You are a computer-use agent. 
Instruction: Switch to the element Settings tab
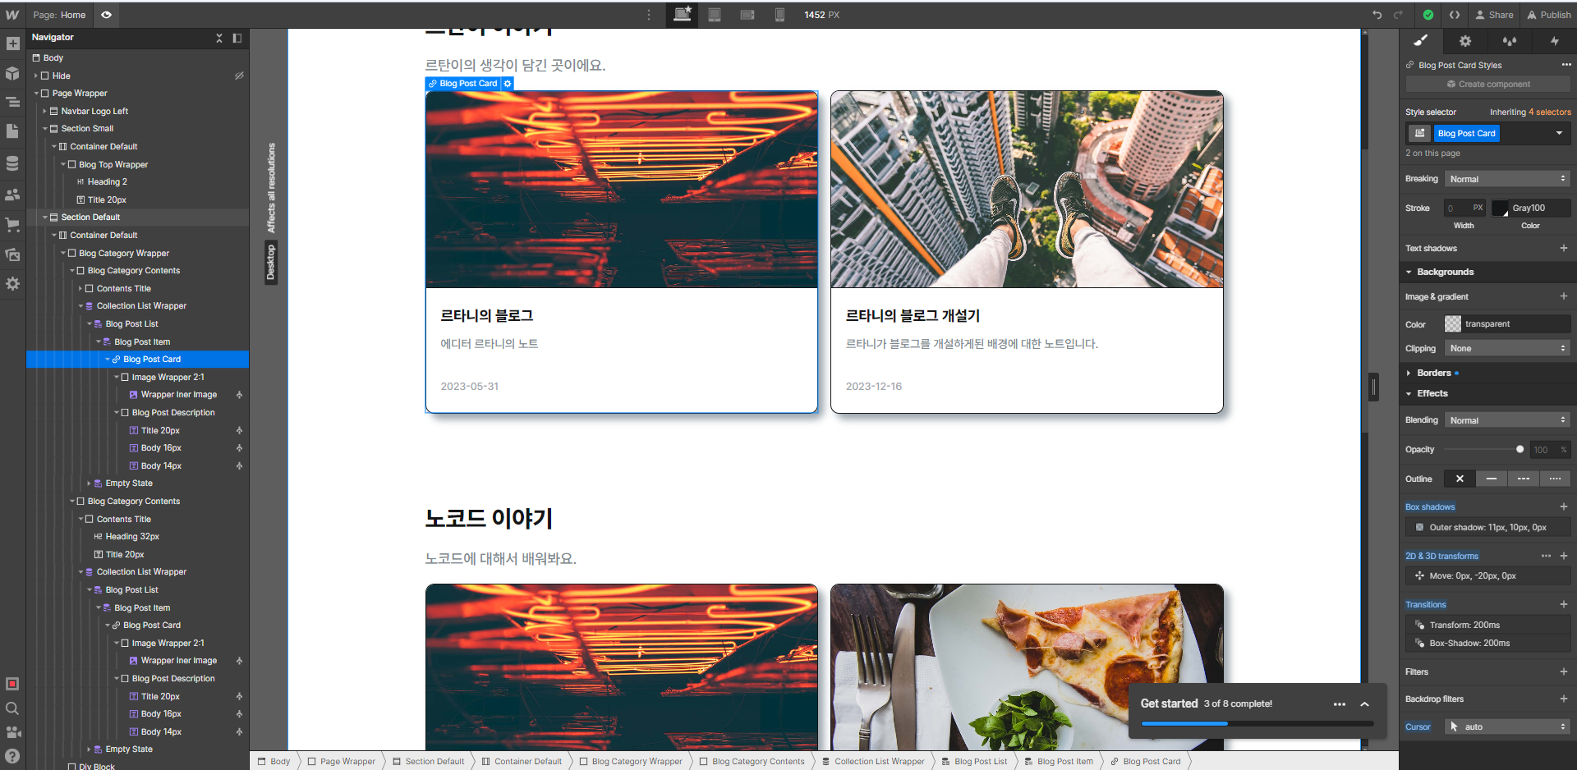[x=1465, y=41]
